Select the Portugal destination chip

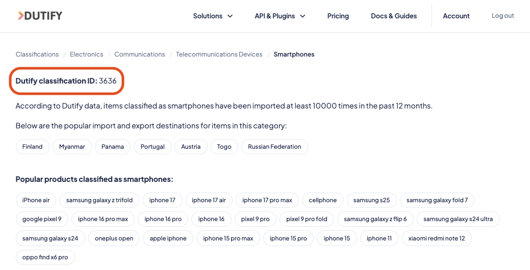pyautogui.click(x=153, y=147)
